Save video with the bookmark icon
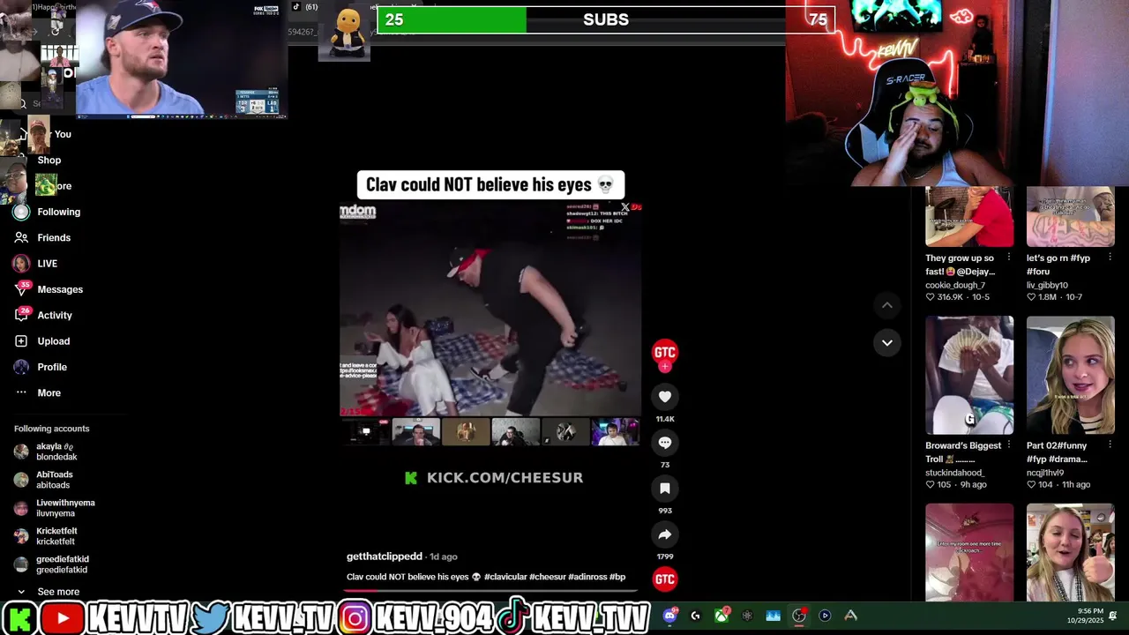Viewport: 1129px width, 635px height. coord(665,489)
